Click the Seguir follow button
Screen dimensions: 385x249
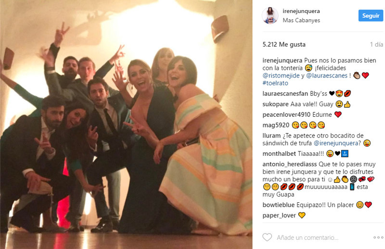[371, 15]
